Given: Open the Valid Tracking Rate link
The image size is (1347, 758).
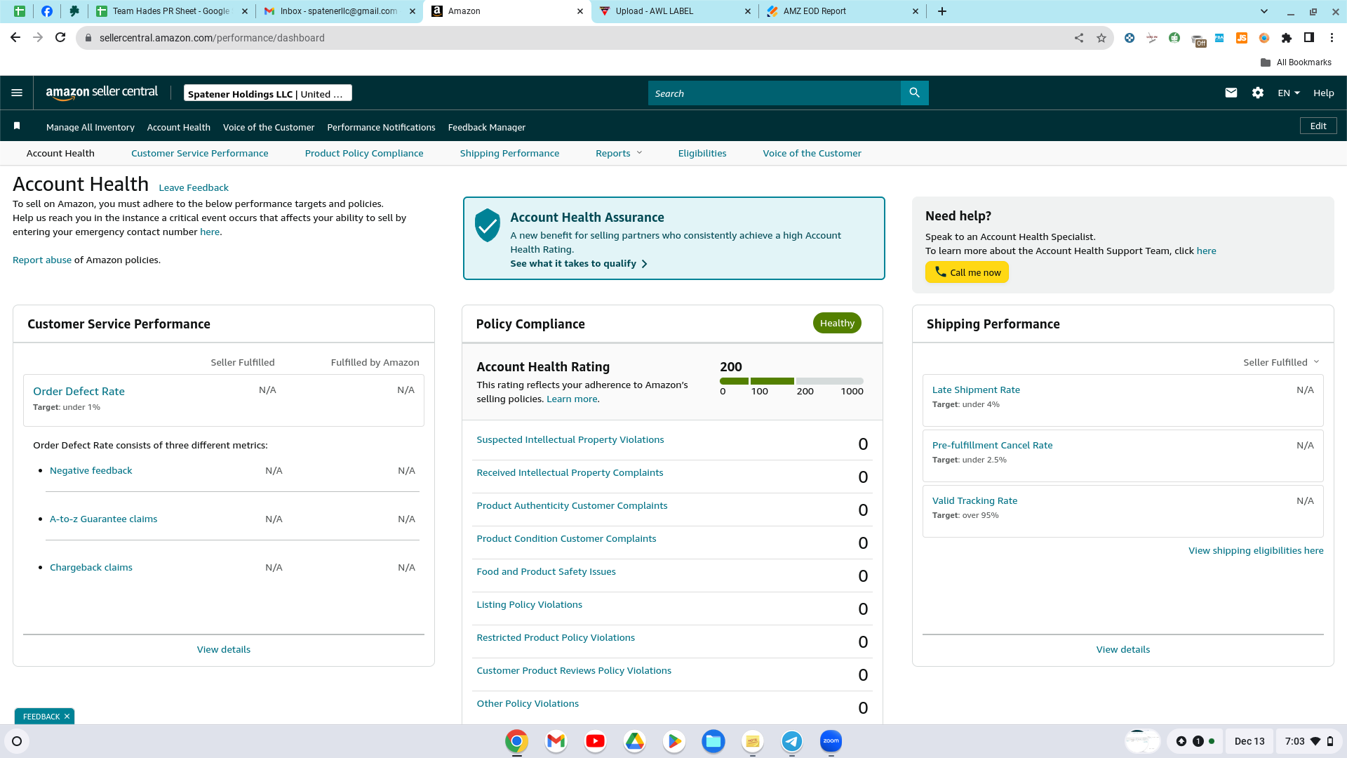Looking at the screenshot, I should click(974, 500).
